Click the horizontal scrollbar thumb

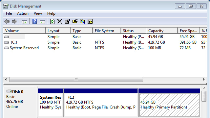click(76, 79)
